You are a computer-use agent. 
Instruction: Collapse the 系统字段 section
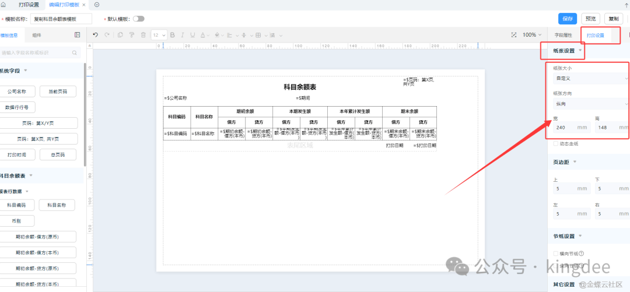[25, 71]
